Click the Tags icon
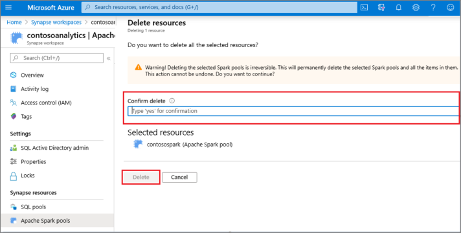The width and height of the screenshot is (461, 233). [13, 116]
